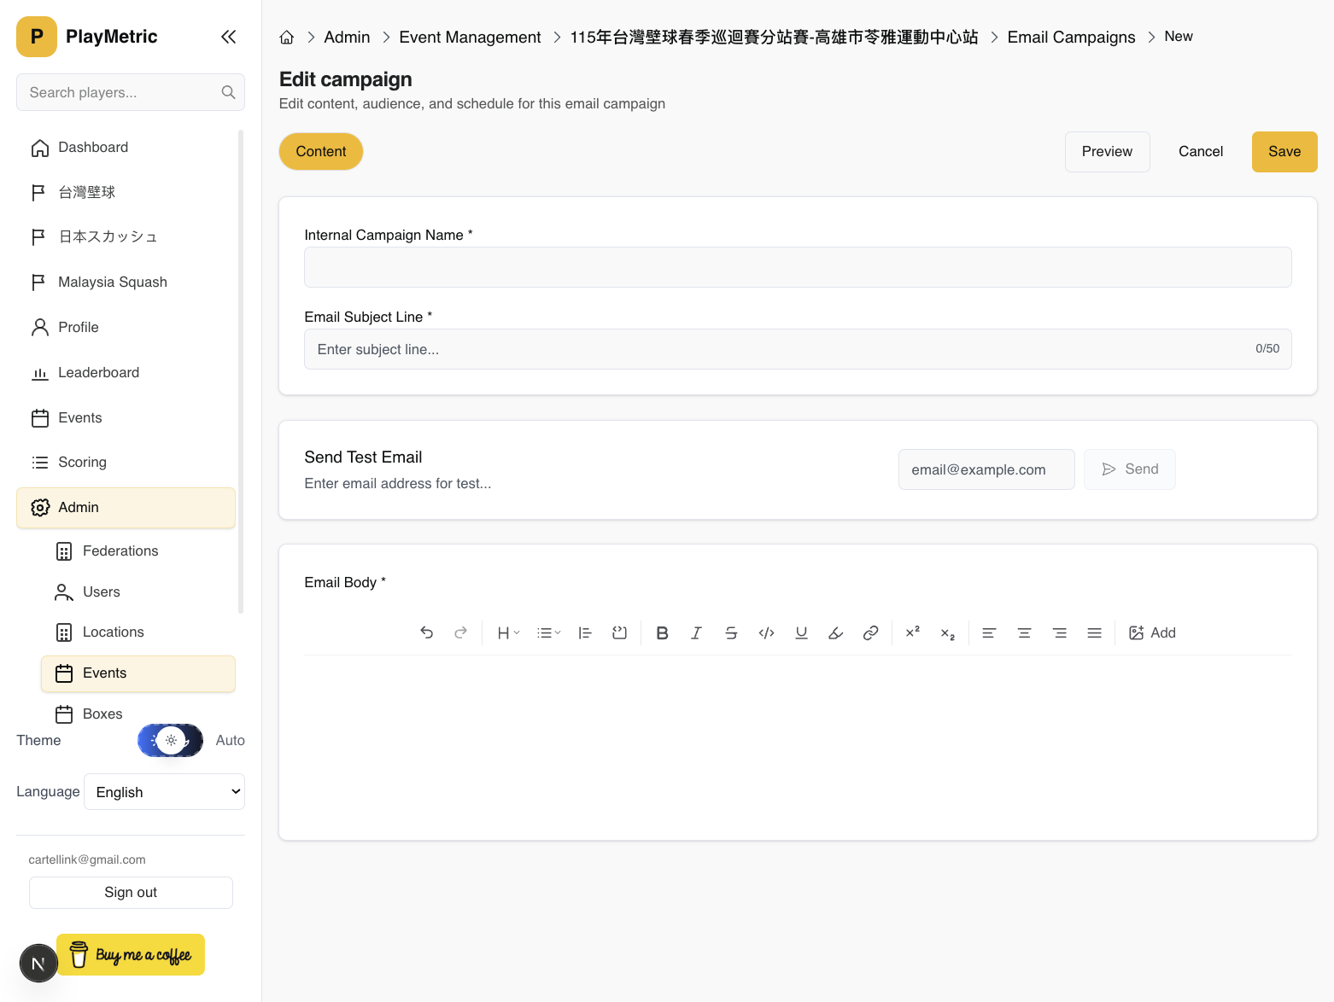1334x1002 pixels.
Task: Toggle subscript formatting
Action: [947, 632]
